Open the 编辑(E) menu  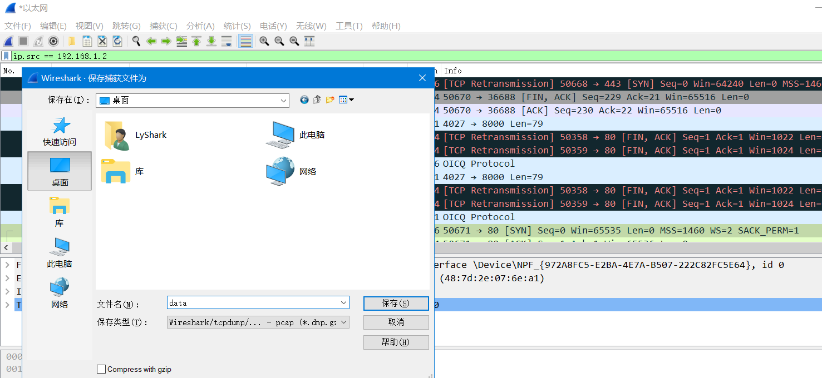point(53,26)
